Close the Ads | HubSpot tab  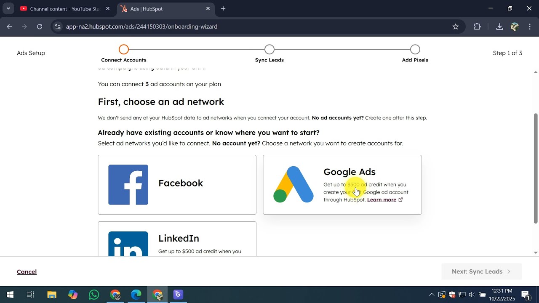click(x=208, y=8)
